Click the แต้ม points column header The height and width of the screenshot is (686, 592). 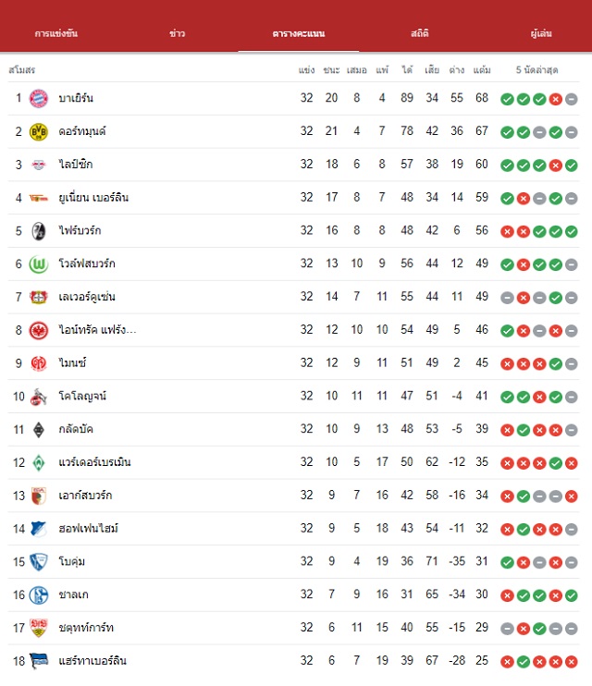[x=482, y=70]
